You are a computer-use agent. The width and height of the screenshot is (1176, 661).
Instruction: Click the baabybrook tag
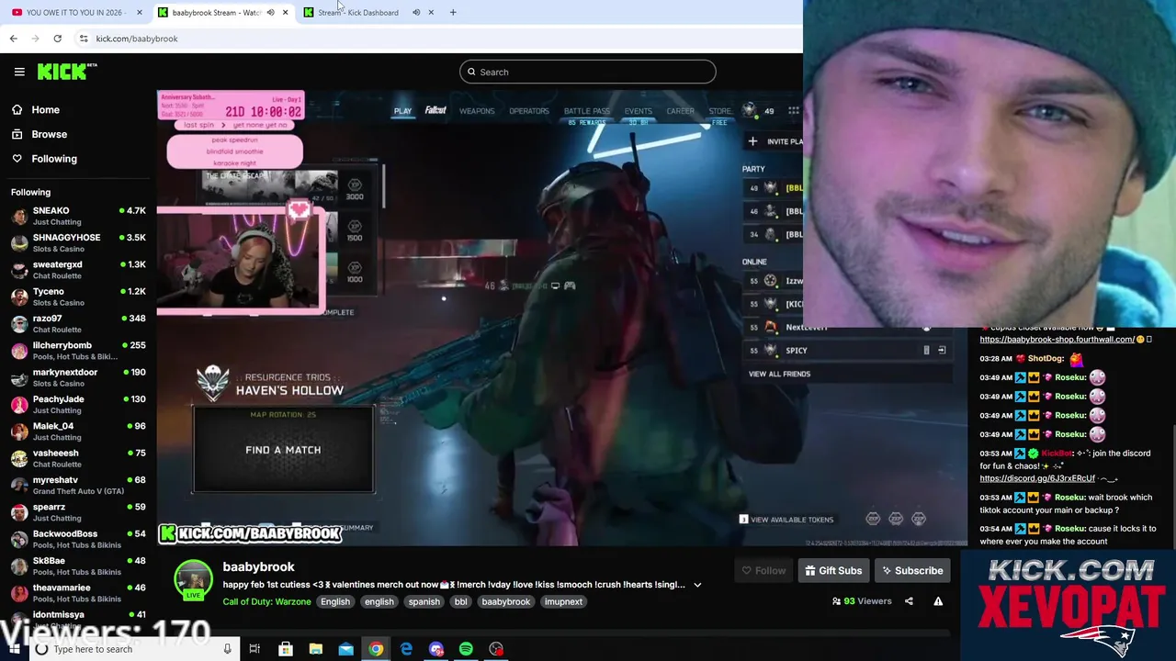(506, 601)
